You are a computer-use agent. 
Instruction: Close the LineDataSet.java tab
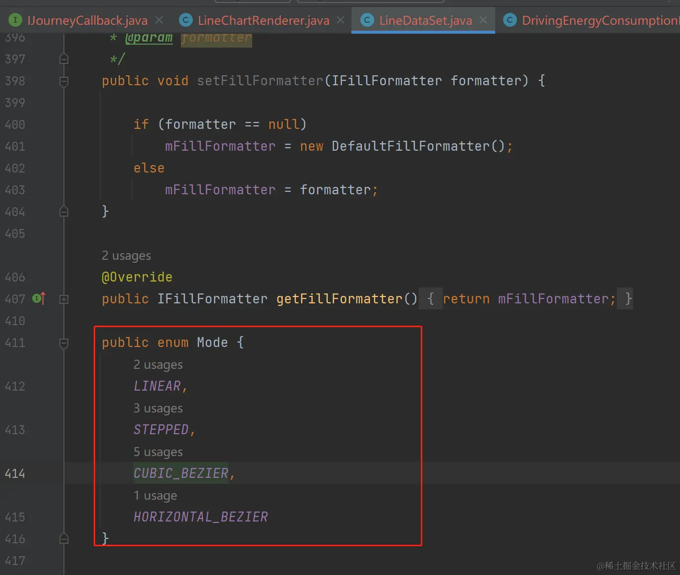pos(483,20)
